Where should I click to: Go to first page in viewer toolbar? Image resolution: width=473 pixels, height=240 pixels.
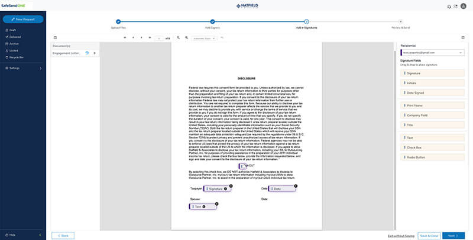[x=125, y=38]
